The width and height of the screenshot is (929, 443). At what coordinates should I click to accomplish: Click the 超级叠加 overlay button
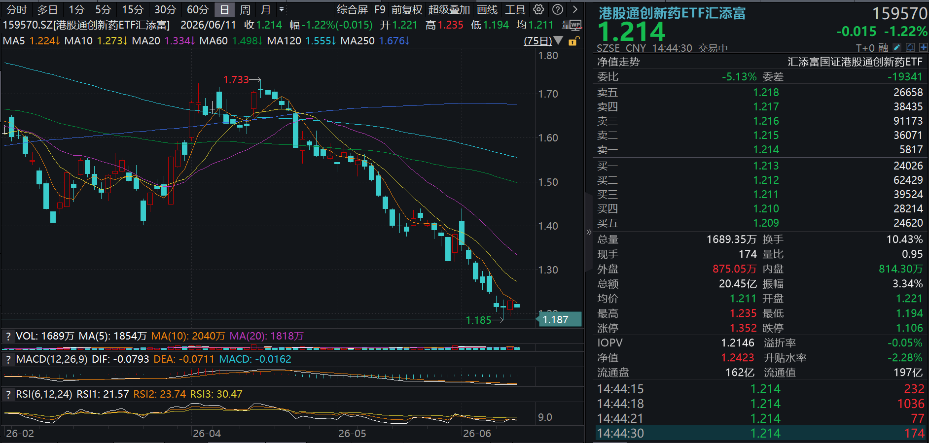coord(449,9)
